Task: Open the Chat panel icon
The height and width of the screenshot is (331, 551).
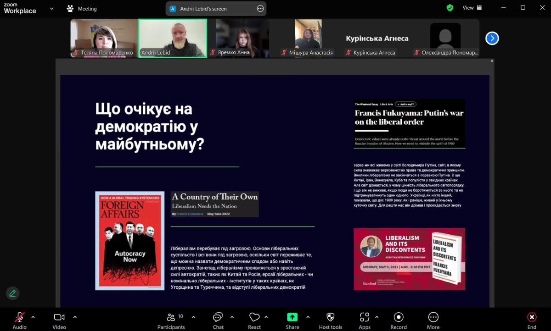Action: tap(218, 317)
